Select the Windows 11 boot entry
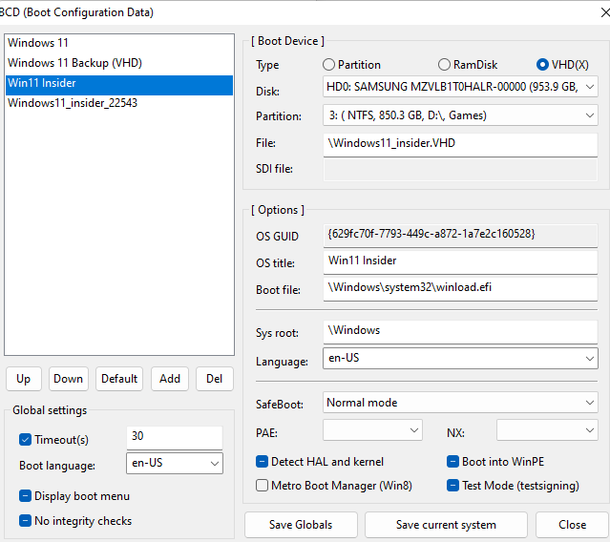This screenshot has height=542, width=610. (x=119, y=43)
